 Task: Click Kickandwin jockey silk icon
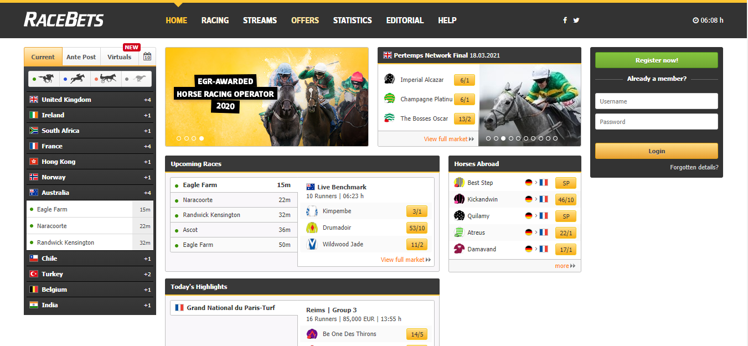click(x=459, y=199)
